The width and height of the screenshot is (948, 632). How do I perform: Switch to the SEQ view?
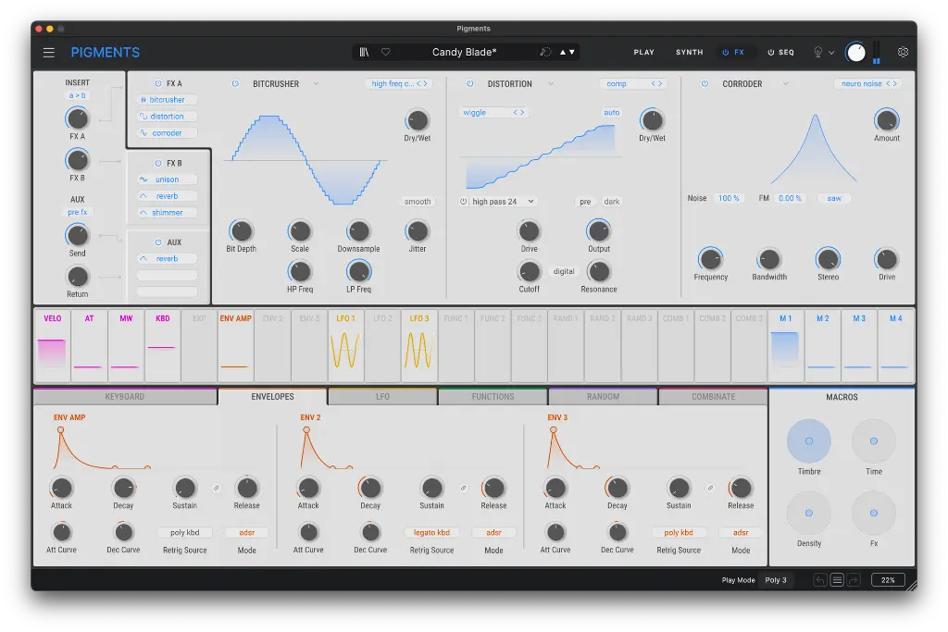pos(780,53)
